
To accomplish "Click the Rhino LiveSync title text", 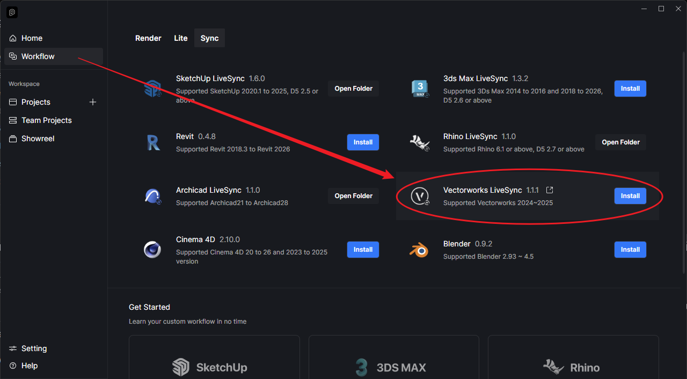I will point(470,136).
